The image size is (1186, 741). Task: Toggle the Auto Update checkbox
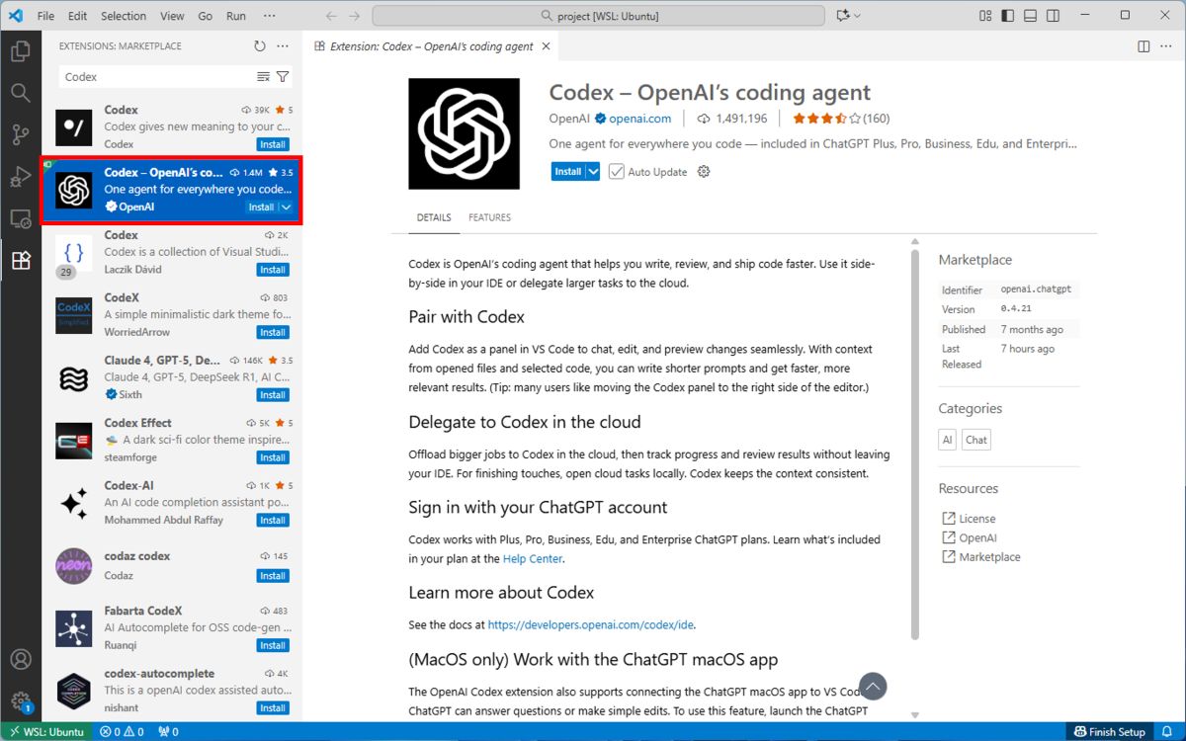(617, 172)
